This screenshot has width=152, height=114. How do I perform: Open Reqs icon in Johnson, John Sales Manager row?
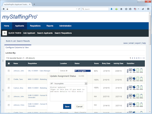pos(134,70)
